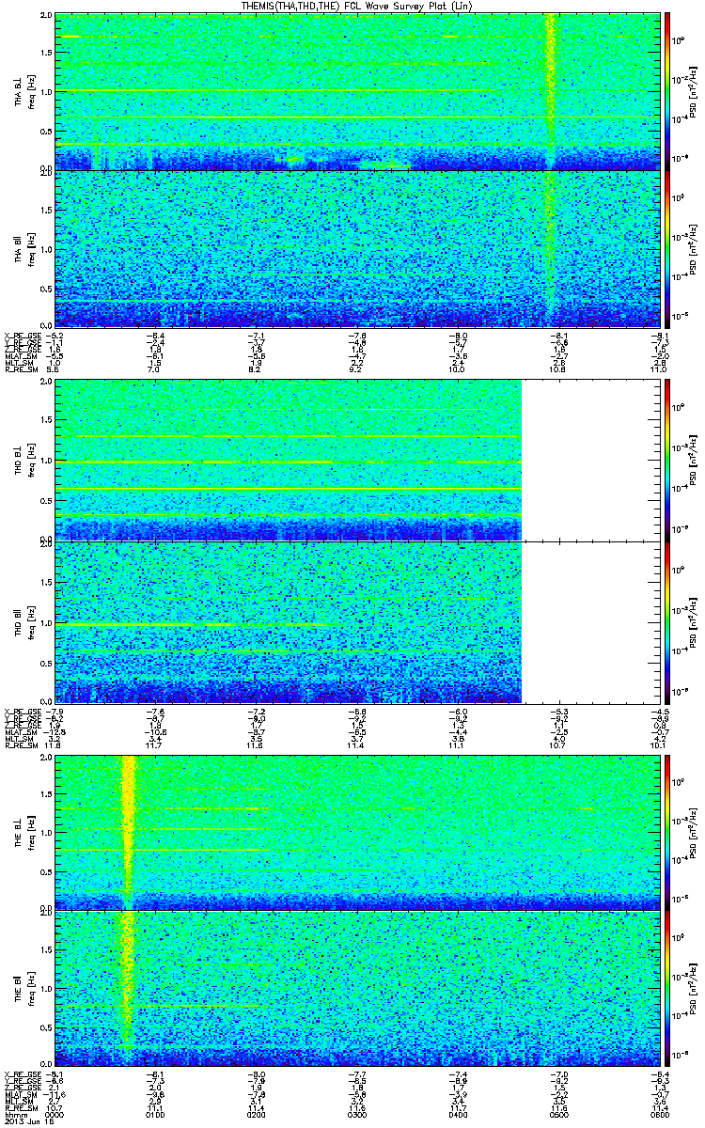This screenshot has width=705, height=1128.
Task: Click the color bar beside THE B-perpendicular panel
Action: [x=667, y=832]
